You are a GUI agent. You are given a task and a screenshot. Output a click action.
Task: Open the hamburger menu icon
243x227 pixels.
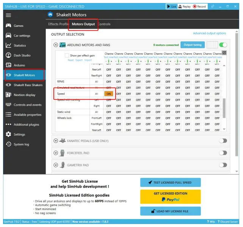point(8,15)
